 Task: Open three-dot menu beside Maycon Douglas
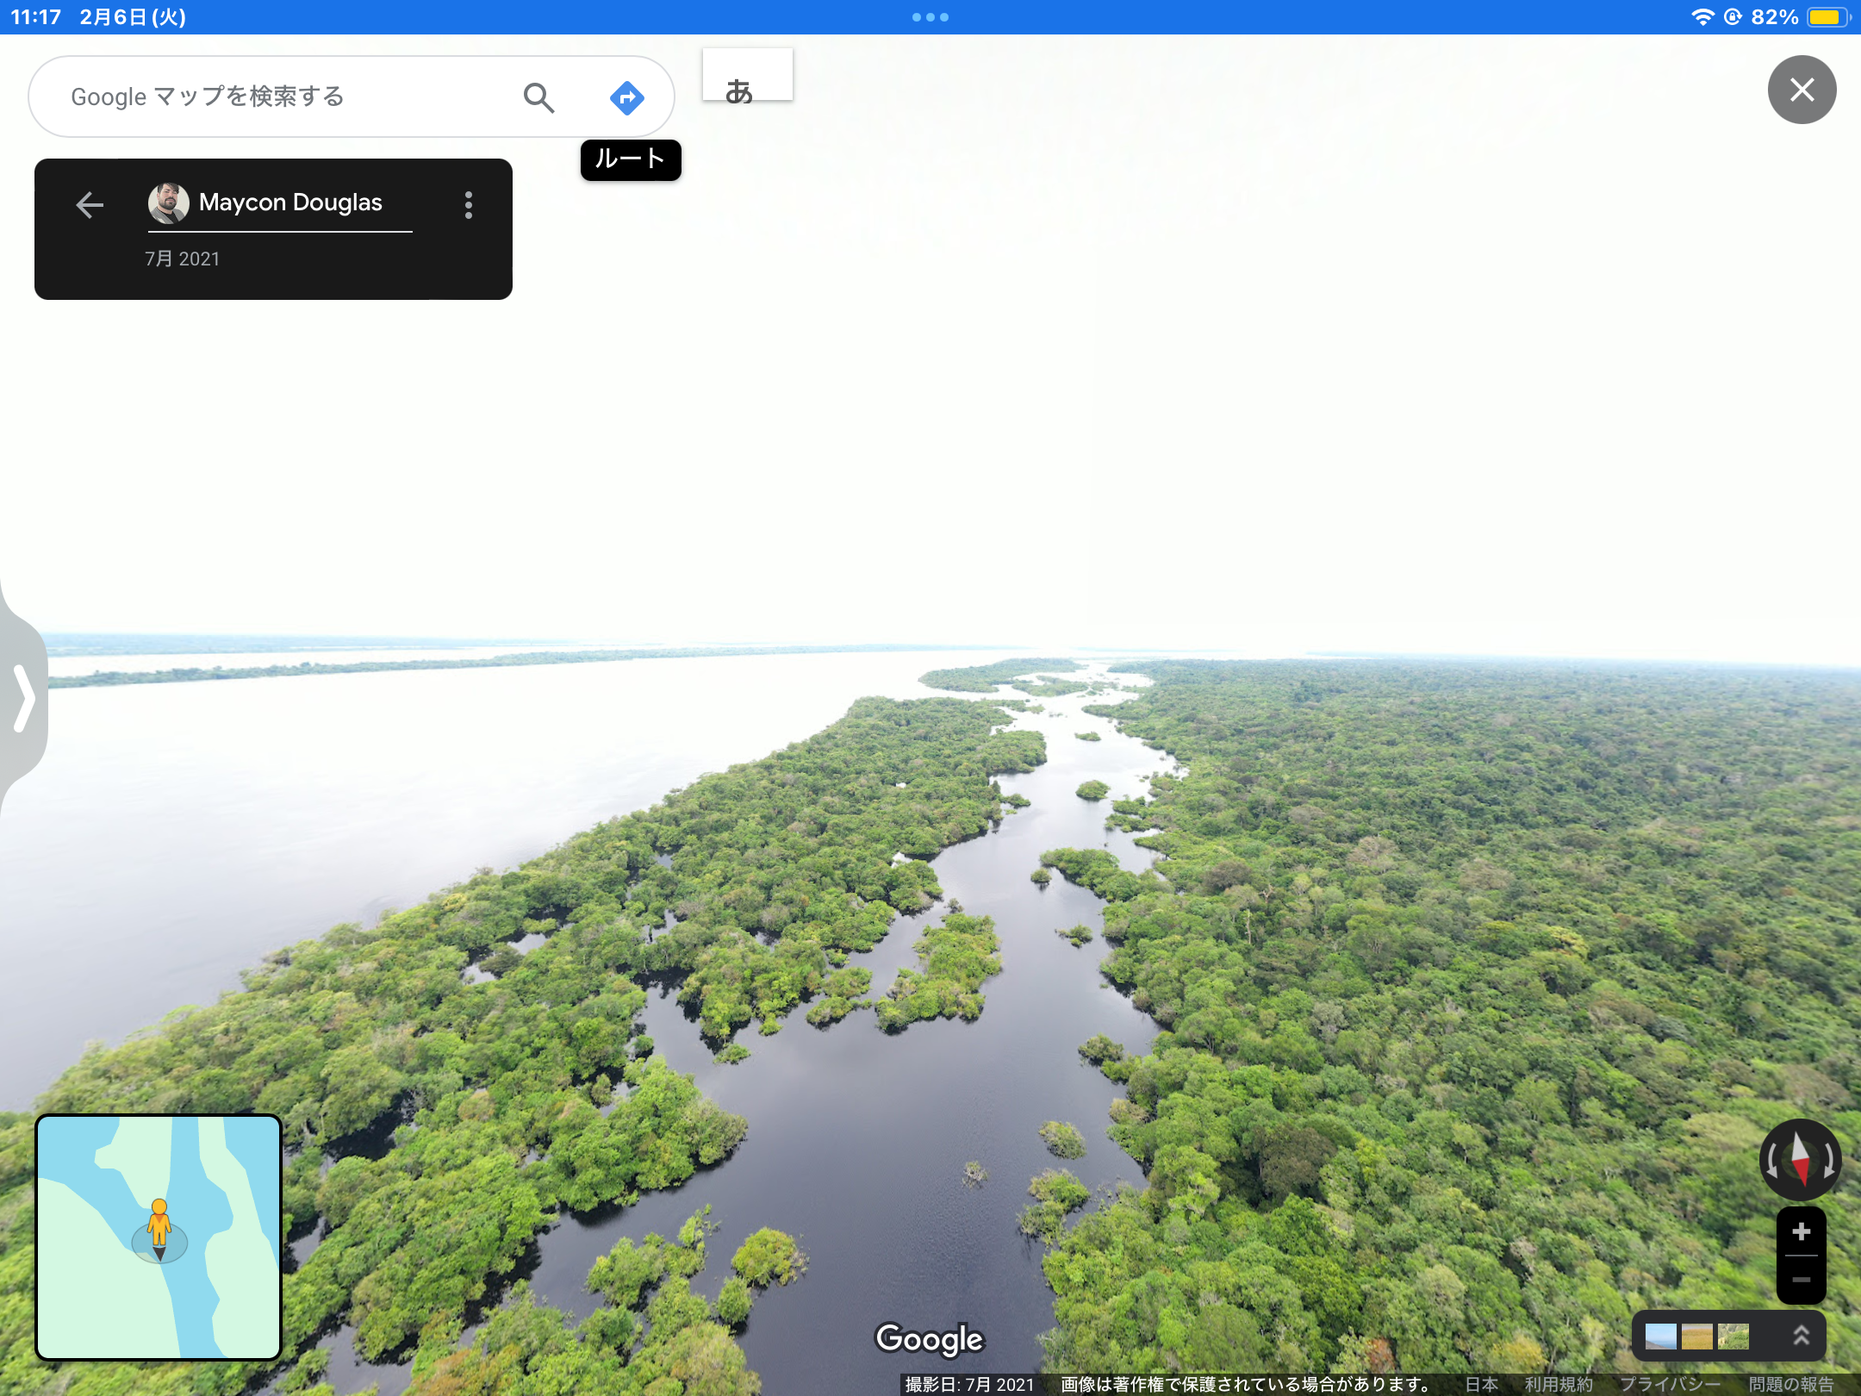469,204
